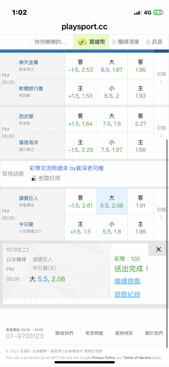This screenshot has width=169, height=367.
Task: Open the Privacy Policy link
Action: click(x=104, y=357)
